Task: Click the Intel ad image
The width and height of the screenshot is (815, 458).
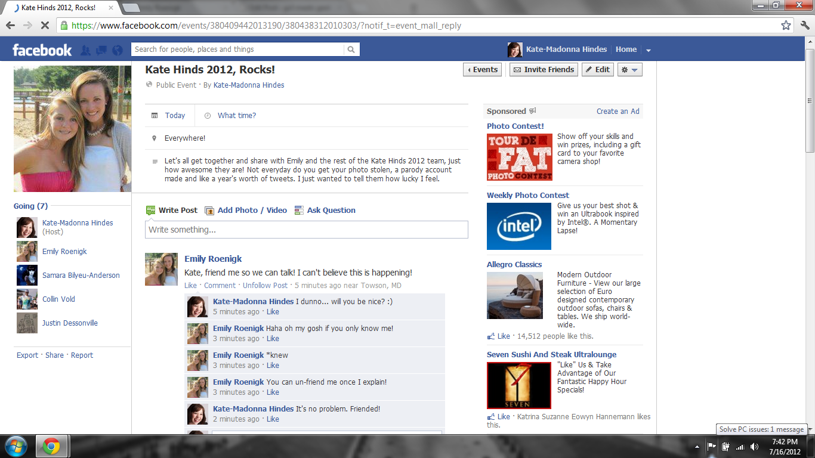Action: tap(519, 226)
